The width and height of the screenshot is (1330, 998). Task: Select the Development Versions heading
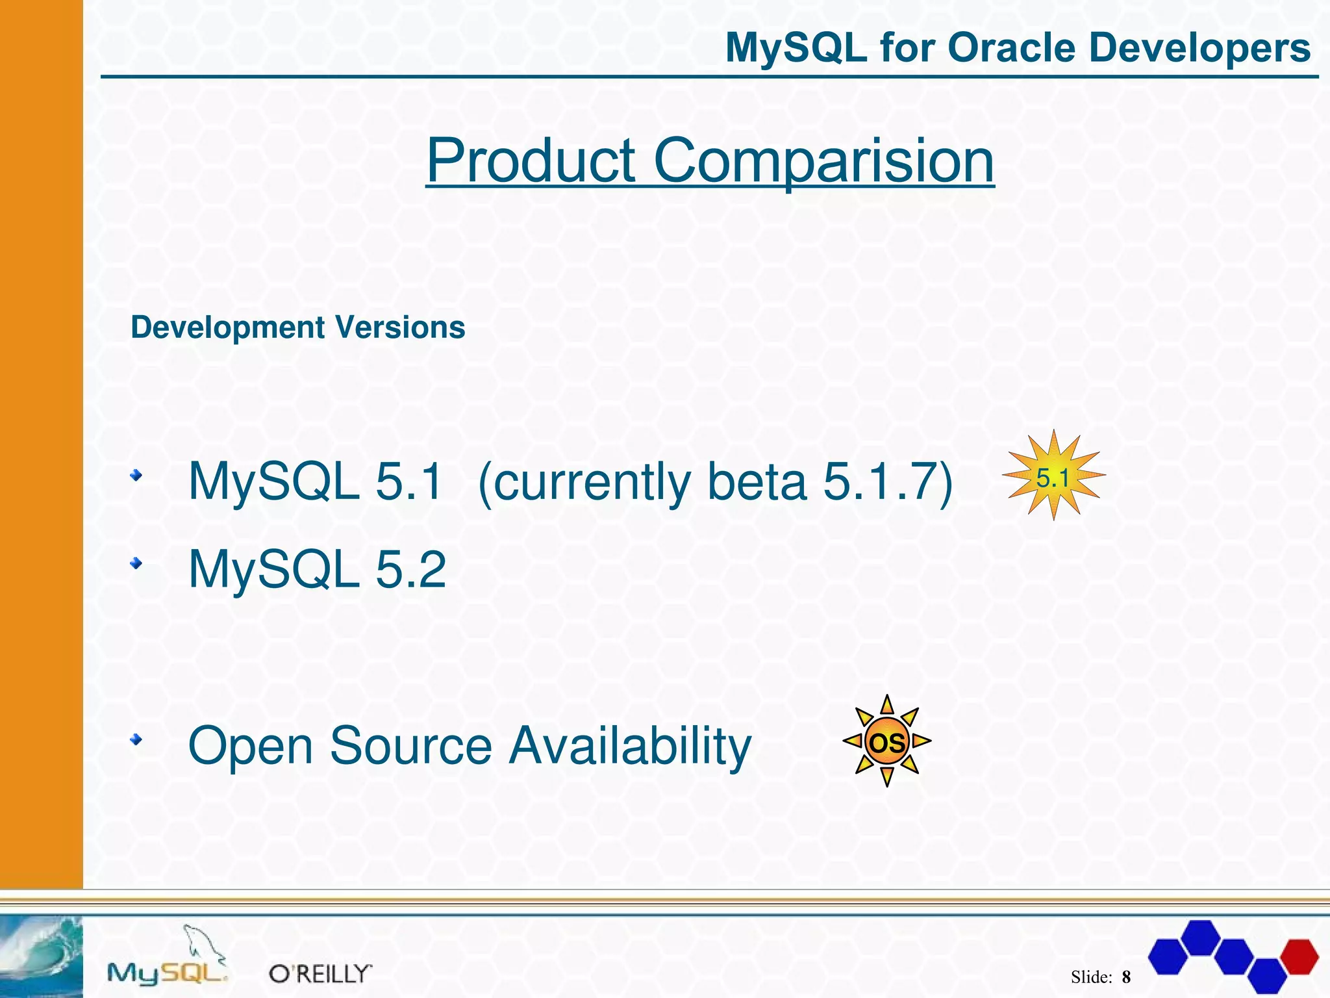(x=298, y=327)
